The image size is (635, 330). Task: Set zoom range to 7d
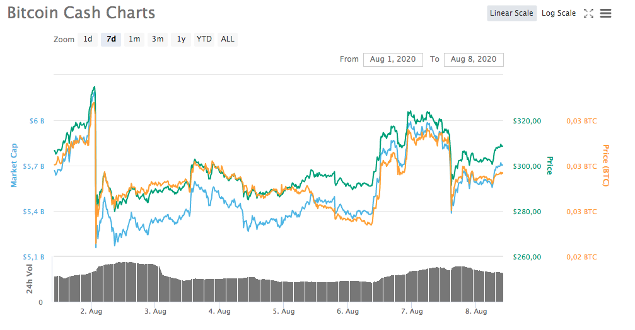(111, 39)
